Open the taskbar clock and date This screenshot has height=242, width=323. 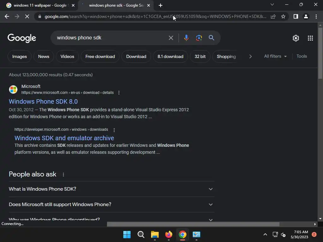(299, 234)
